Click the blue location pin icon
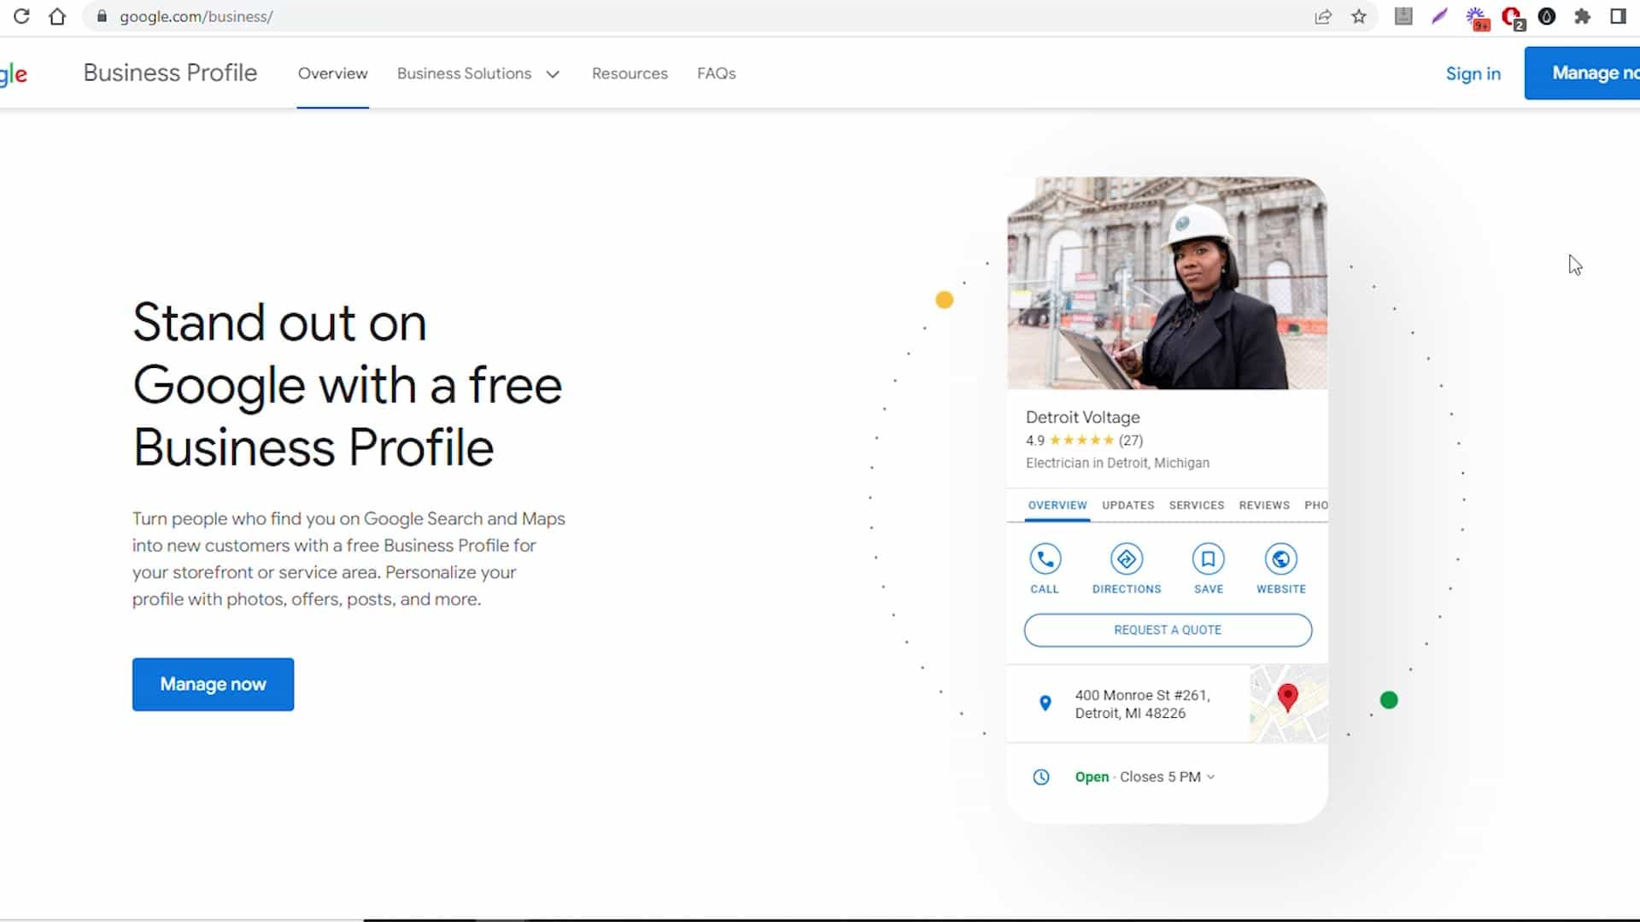The image size is (1640, 922). pyautogui.click(x=1045, y=703)
